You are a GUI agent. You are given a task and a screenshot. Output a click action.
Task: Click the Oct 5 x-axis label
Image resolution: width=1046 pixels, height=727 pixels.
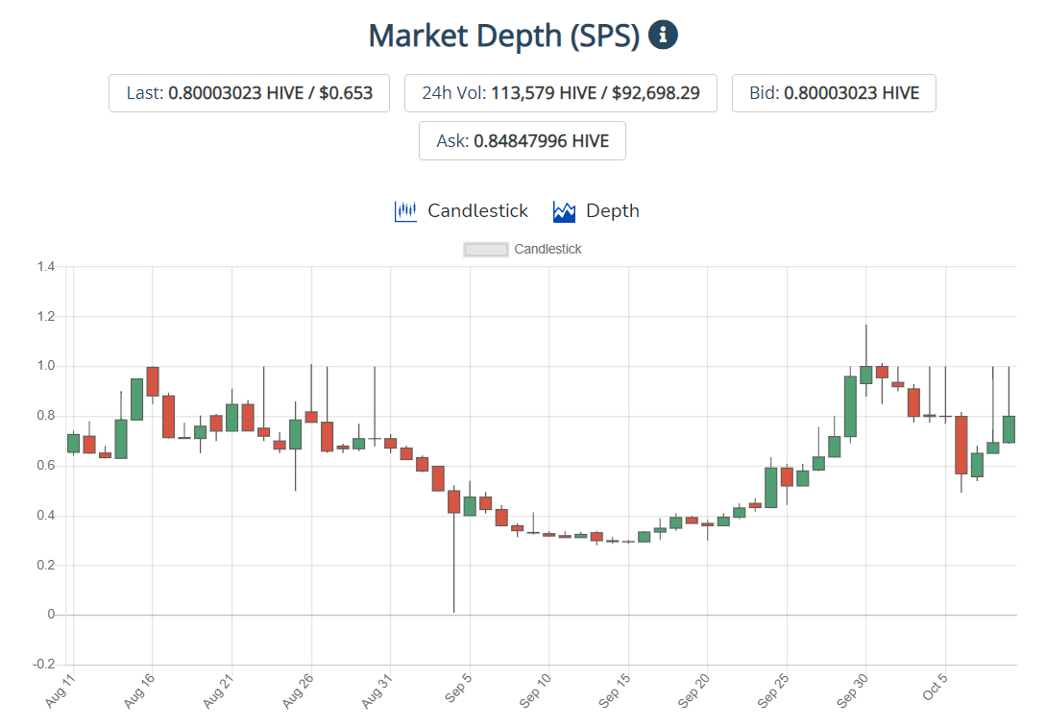pos(935,688)
